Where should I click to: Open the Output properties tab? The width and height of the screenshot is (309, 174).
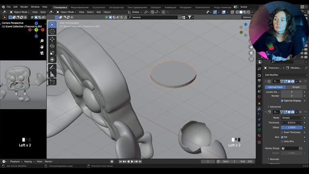tap(259, 81)
